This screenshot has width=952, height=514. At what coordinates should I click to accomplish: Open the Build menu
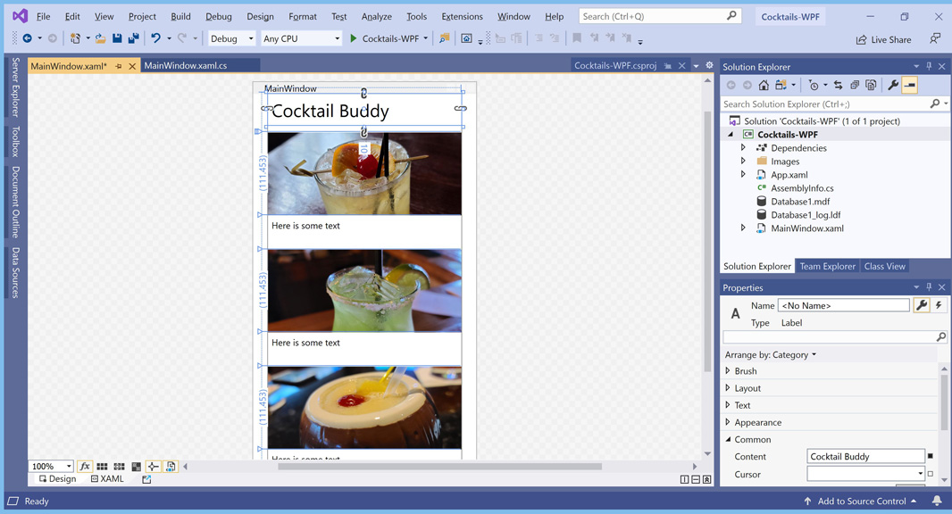point(180,16)
